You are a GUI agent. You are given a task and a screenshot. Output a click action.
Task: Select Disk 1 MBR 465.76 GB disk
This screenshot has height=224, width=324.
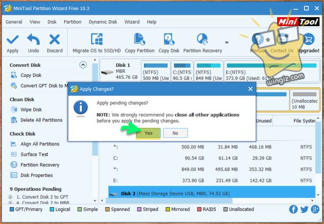click(x=120, y=71)
